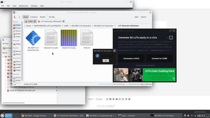Open Edit menu in Konsole
The image size is (210, 118).
8,6
